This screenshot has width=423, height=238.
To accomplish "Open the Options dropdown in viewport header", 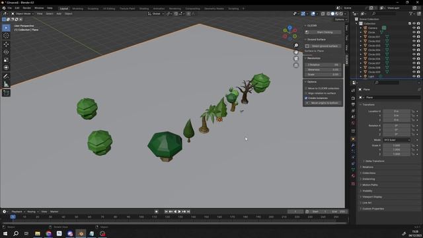I will point(340,19).
